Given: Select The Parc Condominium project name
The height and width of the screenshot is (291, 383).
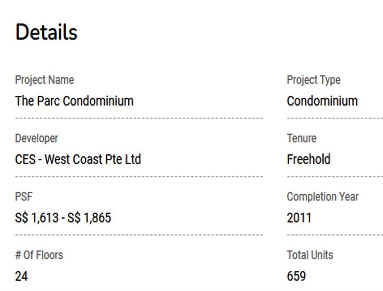Looking at the screenshot, I should pyautogui.click(x=74, y=101).
